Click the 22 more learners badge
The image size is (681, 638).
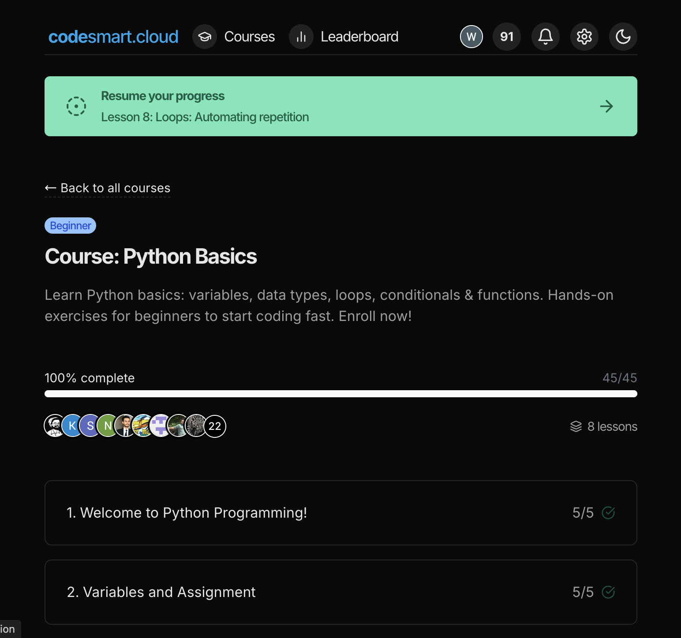[215, 426]
